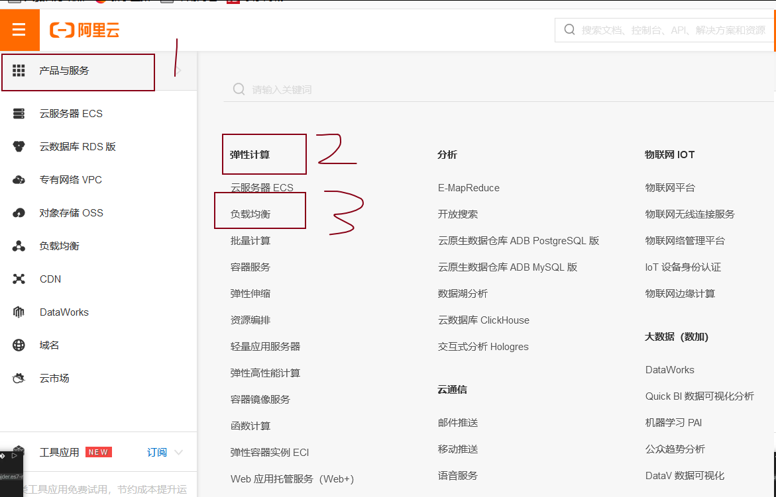Click the top search magnifier icon
The height and width of the screenshot is (497, 776).
[570, 30]
